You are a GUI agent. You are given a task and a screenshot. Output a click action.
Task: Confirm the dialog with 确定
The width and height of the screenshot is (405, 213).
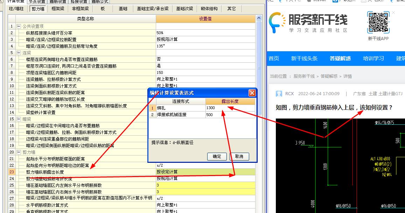click(217, 157)
